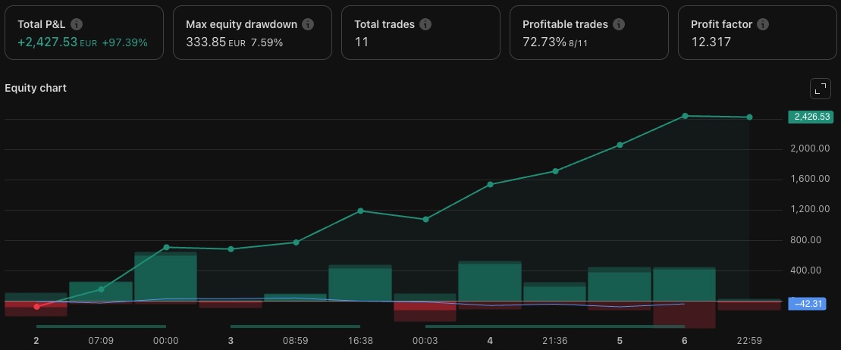
Task: Open the Max equity drawdown info tooltip
Action: 308,24
